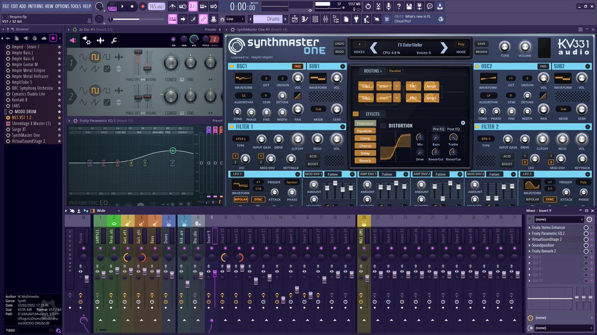Select the link chain tool icon
Viewport: 597px width, 335px height.
point(203,19)
